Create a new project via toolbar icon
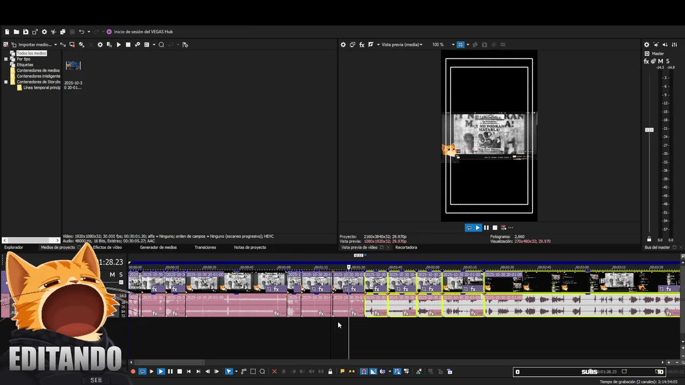Viewport: 685px width, 385px height. [x=7, y=32]
